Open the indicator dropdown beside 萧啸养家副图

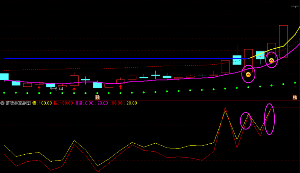(2, 103)
